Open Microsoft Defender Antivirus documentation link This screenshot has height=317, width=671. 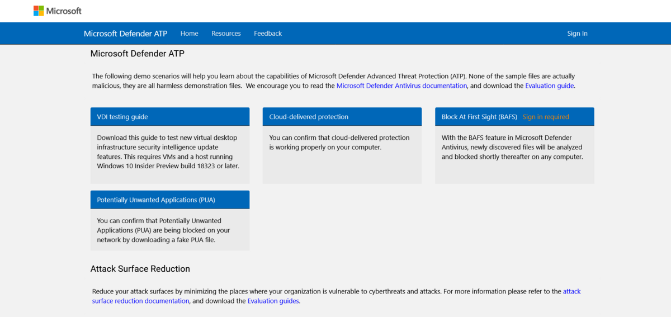pos(401,86)
